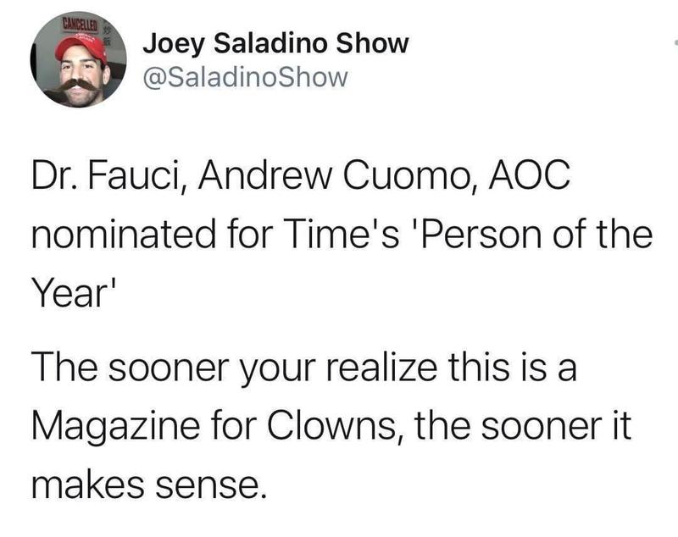Open the Joey Saladino Show profile picture
Image resolution: width=678 pixels, height=537 pixels.
click(78, 59)
